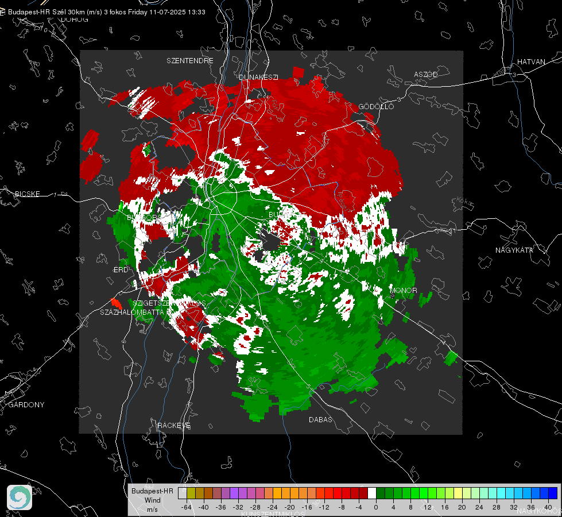
Task: Click the GÖDÖLLŐ town label
Action: (376, 106)
